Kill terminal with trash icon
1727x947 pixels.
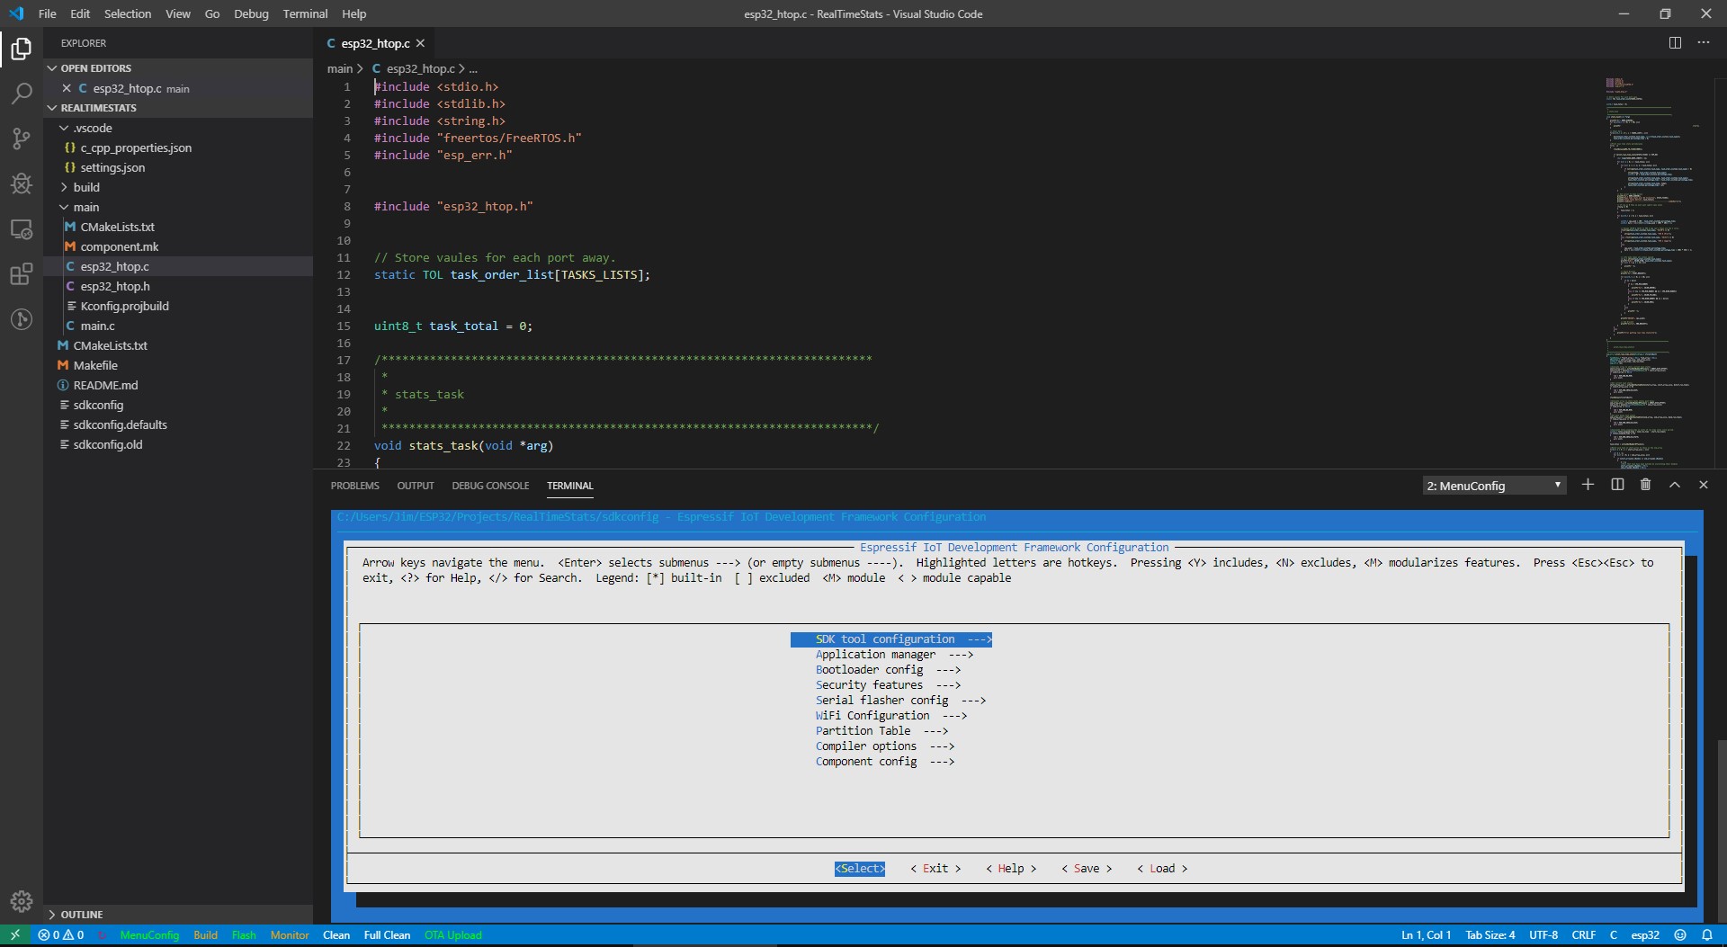1645,485
